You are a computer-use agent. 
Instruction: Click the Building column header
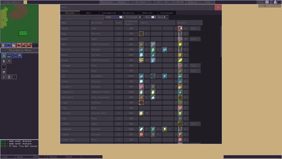click(x=102, y=23)
